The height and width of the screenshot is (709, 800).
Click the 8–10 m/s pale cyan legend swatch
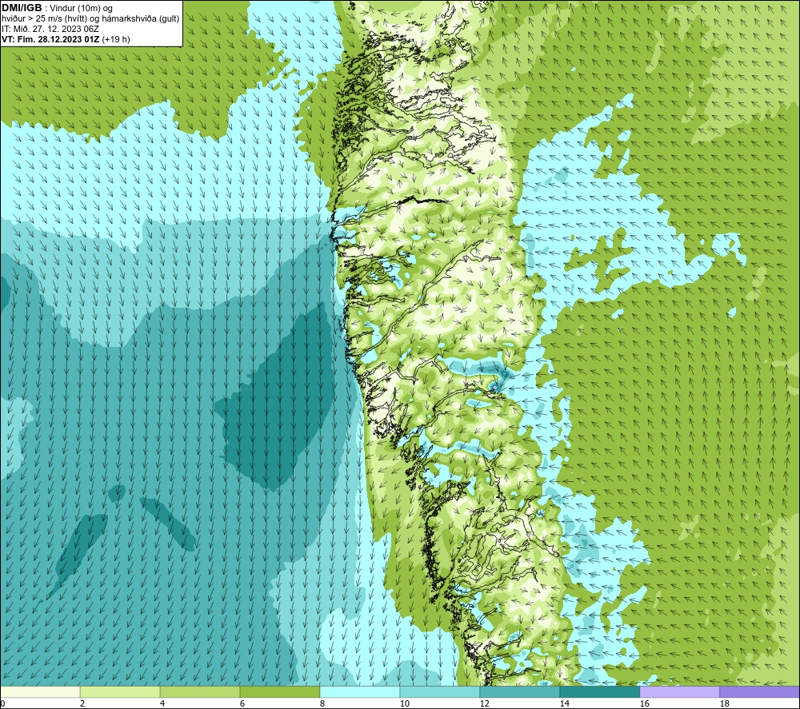pos(360,691)
